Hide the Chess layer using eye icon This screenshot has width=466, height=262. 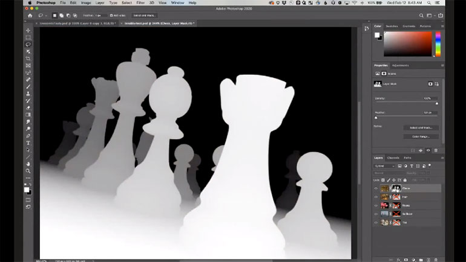pos(376,188)
